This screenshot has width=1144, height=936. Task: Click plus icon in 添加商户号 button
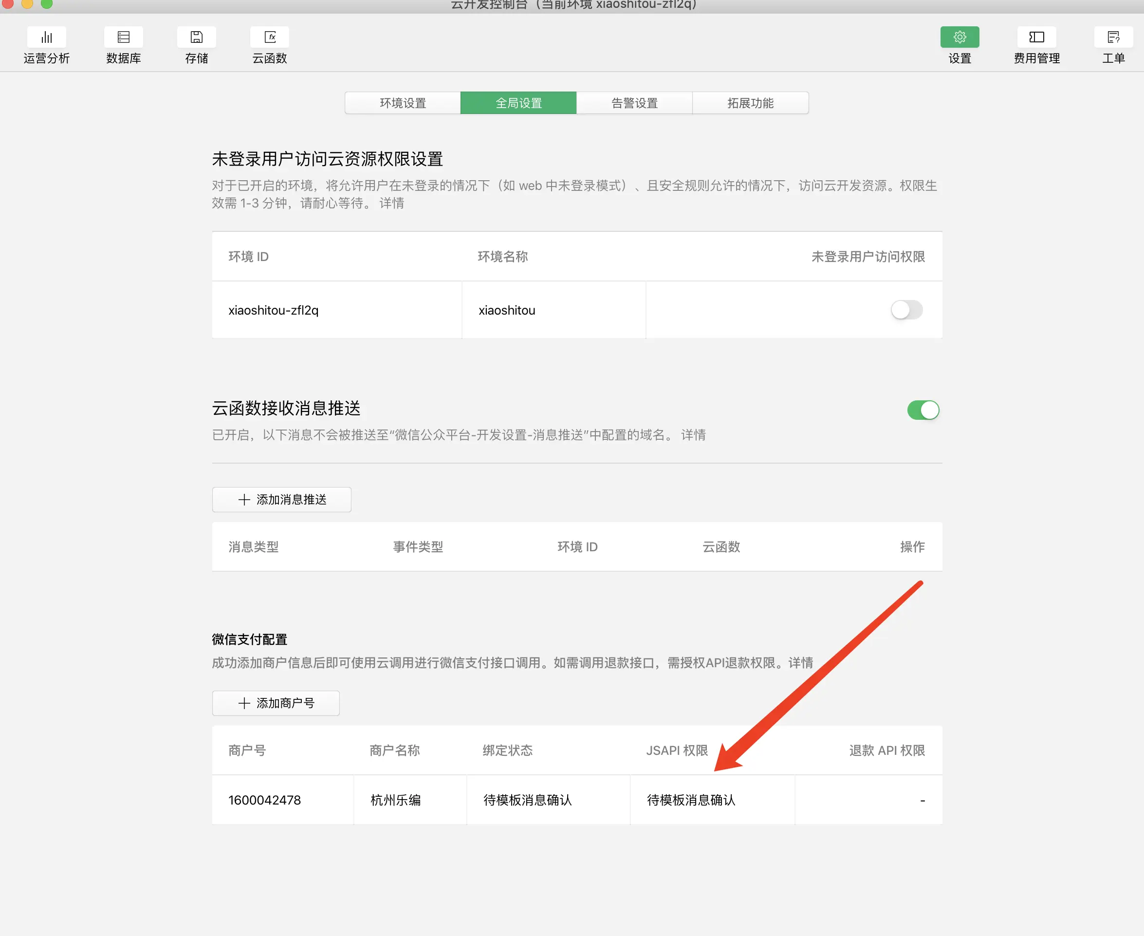pos(244,703)
